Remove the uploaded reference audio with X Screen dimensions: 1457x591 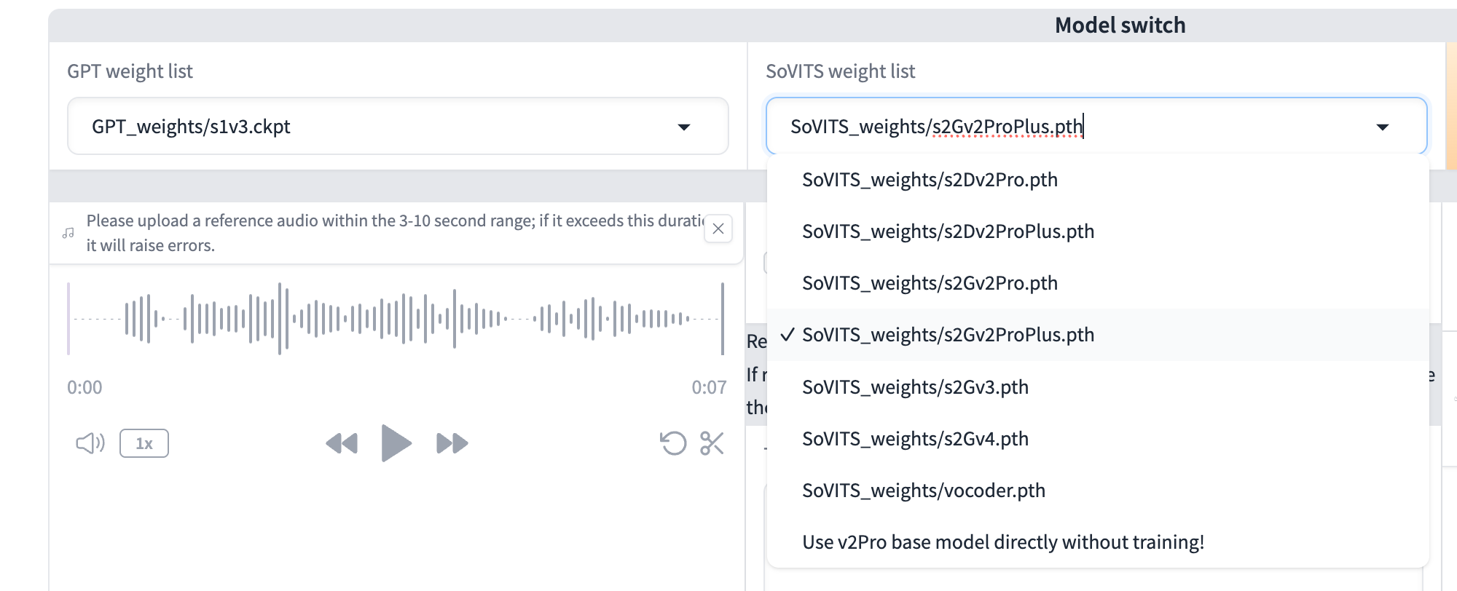718,229
